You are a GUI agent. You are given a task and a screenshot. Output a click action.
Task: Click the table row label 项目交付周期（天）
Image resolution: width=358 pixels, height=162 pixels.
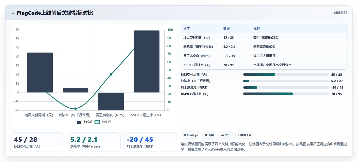tap(197, 38)
